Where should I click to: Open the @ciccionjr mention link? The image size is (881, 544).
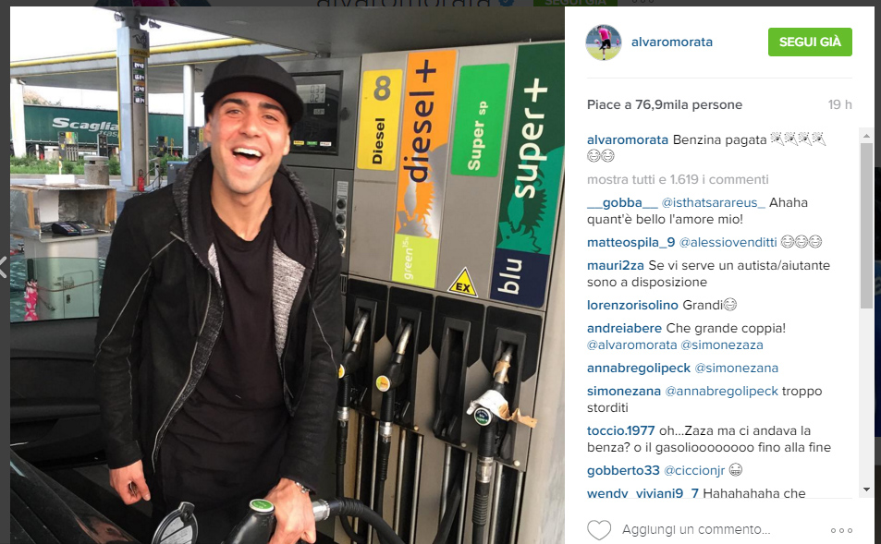pyautogui.click(x=694, y=470)
